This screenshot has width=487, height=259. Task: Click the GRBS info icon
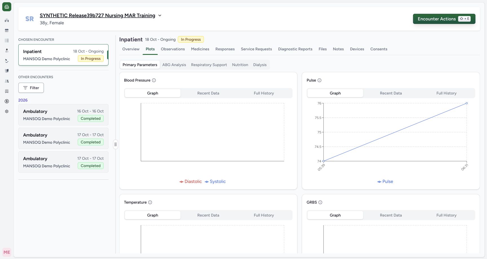(x=320, y=202)
